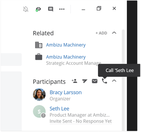Screen dimensions: 141x132
Task: Click the Invite Sent - No Response Yet status
Action: tap(81, 121)
